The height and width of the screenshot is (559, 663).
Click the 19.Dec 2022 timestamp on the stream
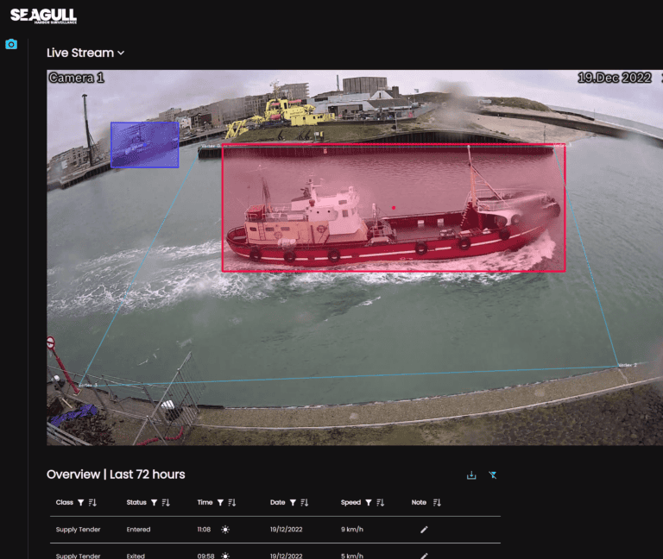615,78
